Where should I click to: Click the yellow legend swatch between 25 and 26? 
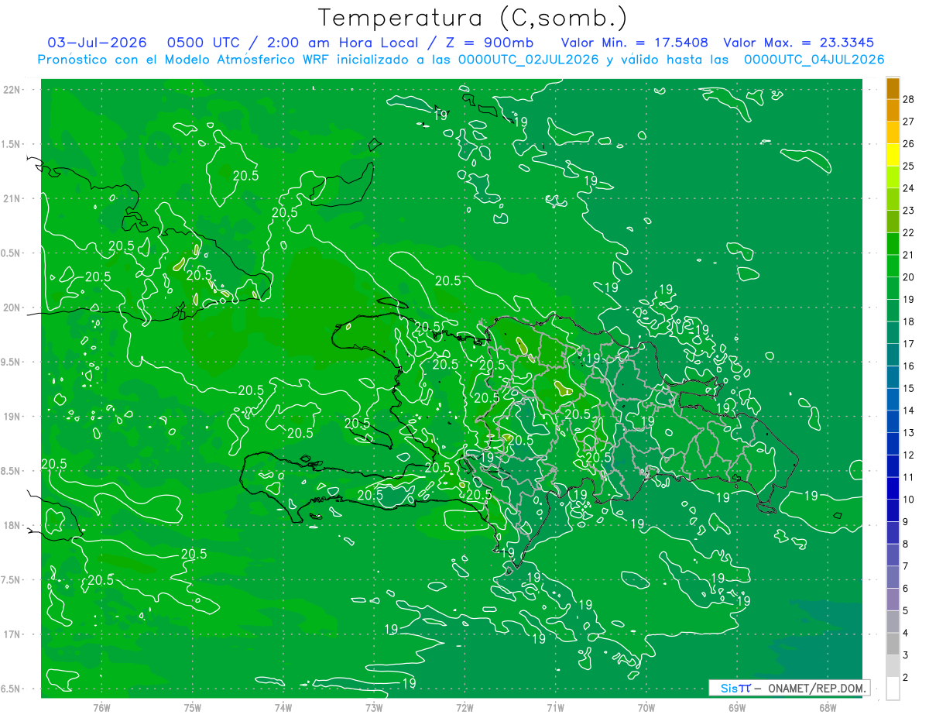click(x=893, y=155)
